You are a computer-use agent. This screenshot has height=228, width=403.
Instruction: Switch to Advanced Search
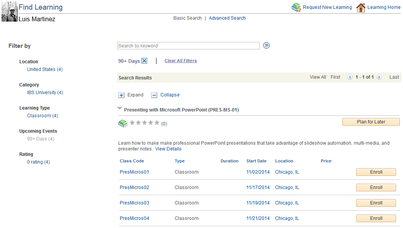point(227,18)
